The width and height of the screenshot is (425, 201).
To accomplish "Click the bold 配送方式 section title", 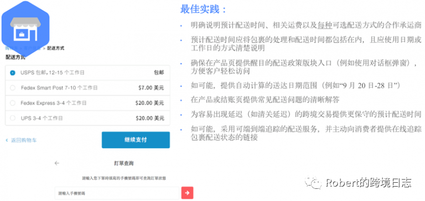I will 15,57.
